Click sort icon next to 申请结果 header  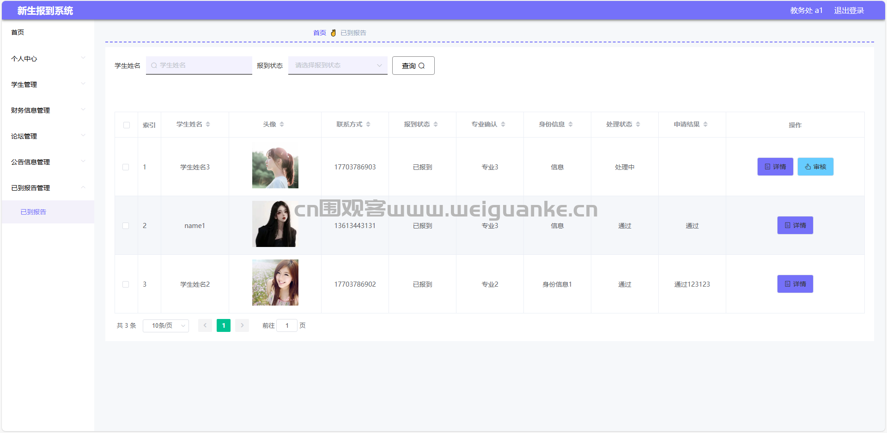[x=705, y=125]
